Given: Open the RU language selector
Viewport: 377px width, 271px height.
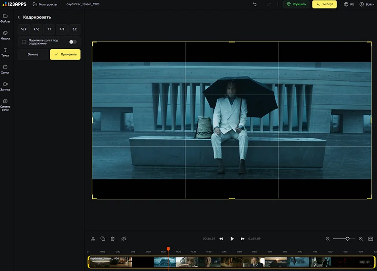Looking at the screenshot, I should pyautogui.click(x=349, y=4).
